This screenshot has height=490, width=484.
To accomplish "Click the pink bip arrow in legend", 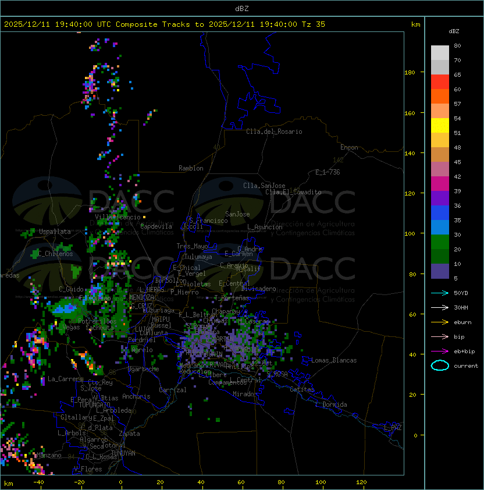I will click(x=440, y=337).
